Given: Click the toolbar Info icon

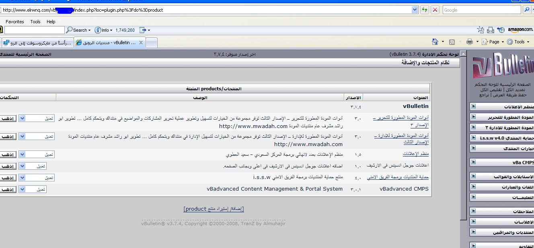Looking at the screenshot, I should [98, 30].
